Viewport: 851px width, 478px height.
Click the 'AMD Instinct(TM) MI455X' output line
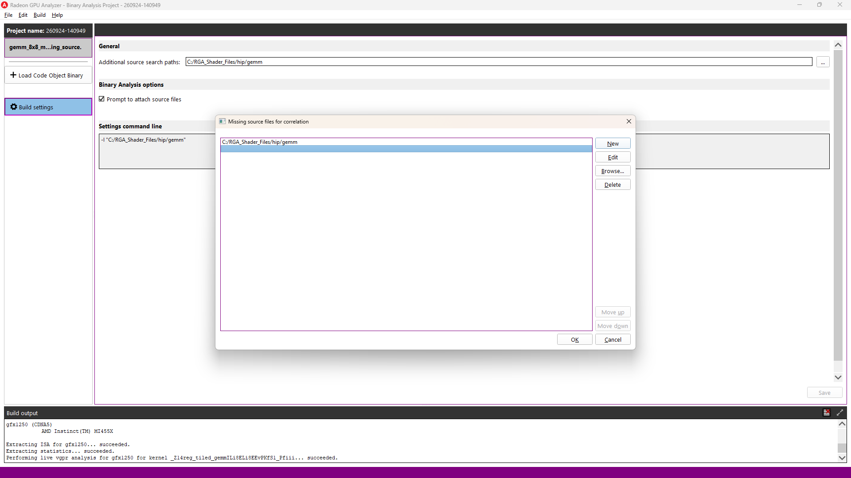point(77,431)
